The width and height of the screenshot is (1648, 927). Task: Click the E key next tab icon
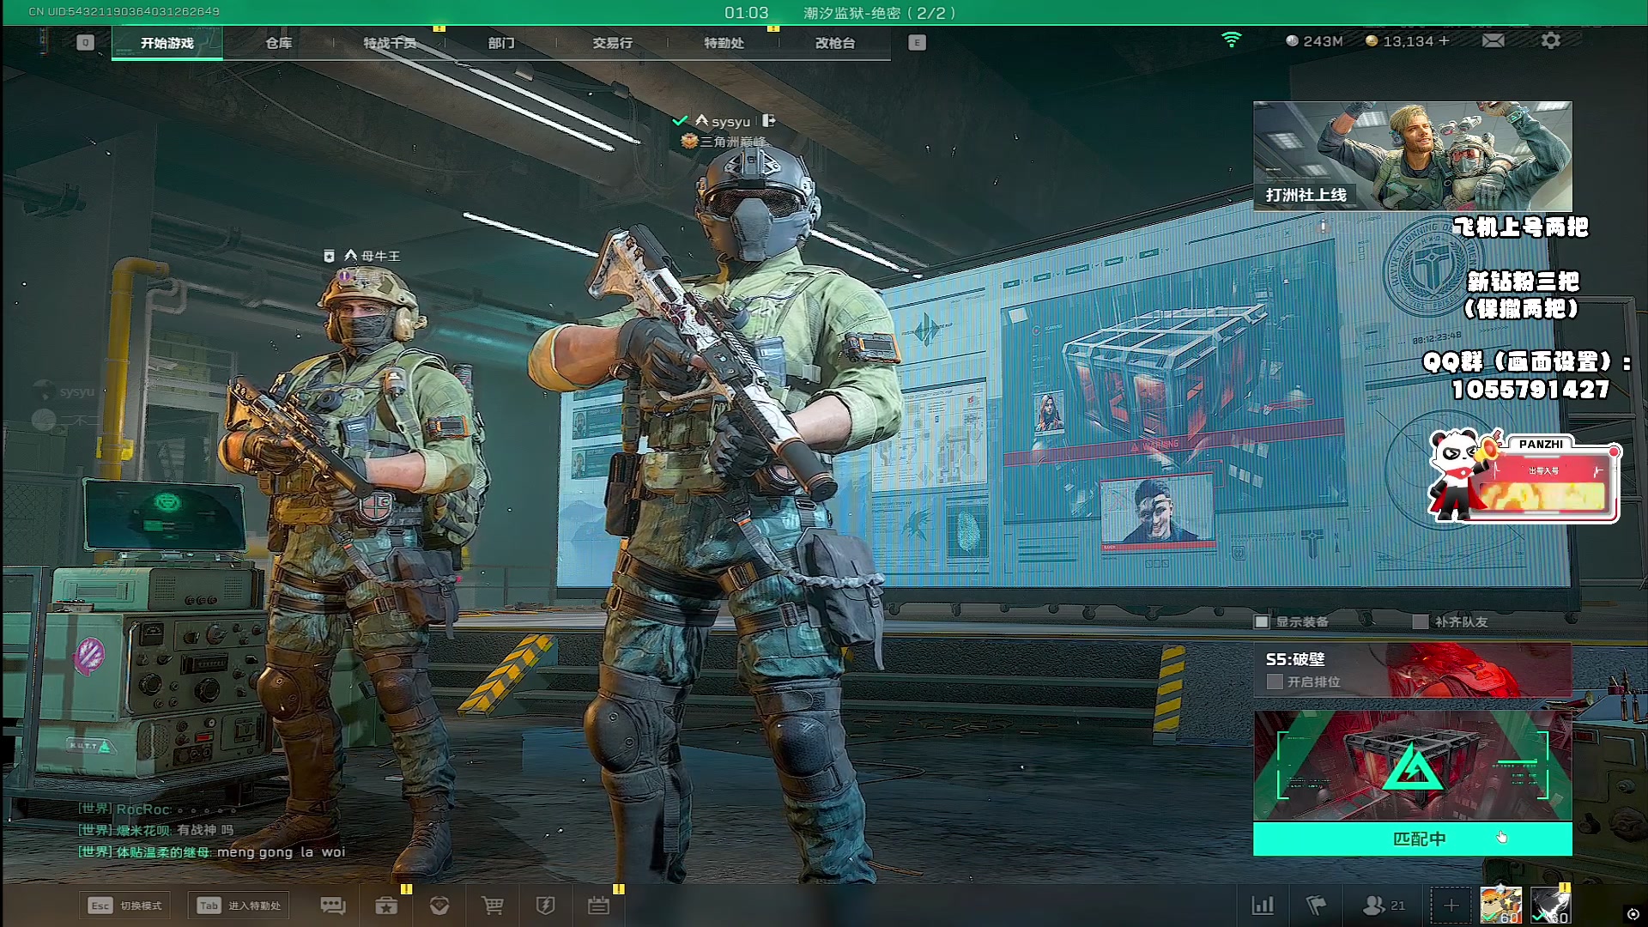(x=917, y=42)
